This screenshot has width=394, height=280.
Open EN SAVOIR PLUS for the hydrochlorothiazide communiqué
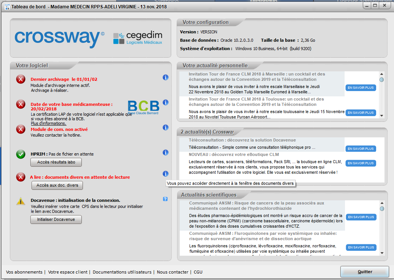361,217
